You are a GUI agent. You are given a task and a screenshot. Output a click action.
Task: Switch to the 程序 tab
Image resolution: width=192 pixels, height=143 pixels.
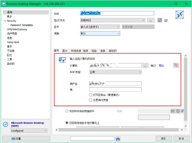coord(86,51)
